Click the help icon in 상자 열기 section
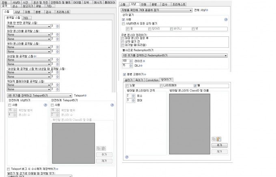 click(226, 19)
